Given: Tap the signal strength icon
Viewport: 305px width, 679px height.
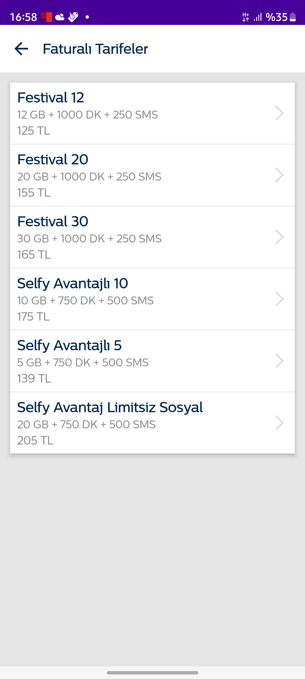Looking at the screenshot, I should pos(258,17).
